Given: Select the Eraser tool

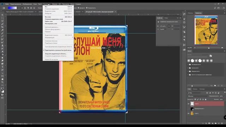Looking at the screenshot, I should 2,52.
